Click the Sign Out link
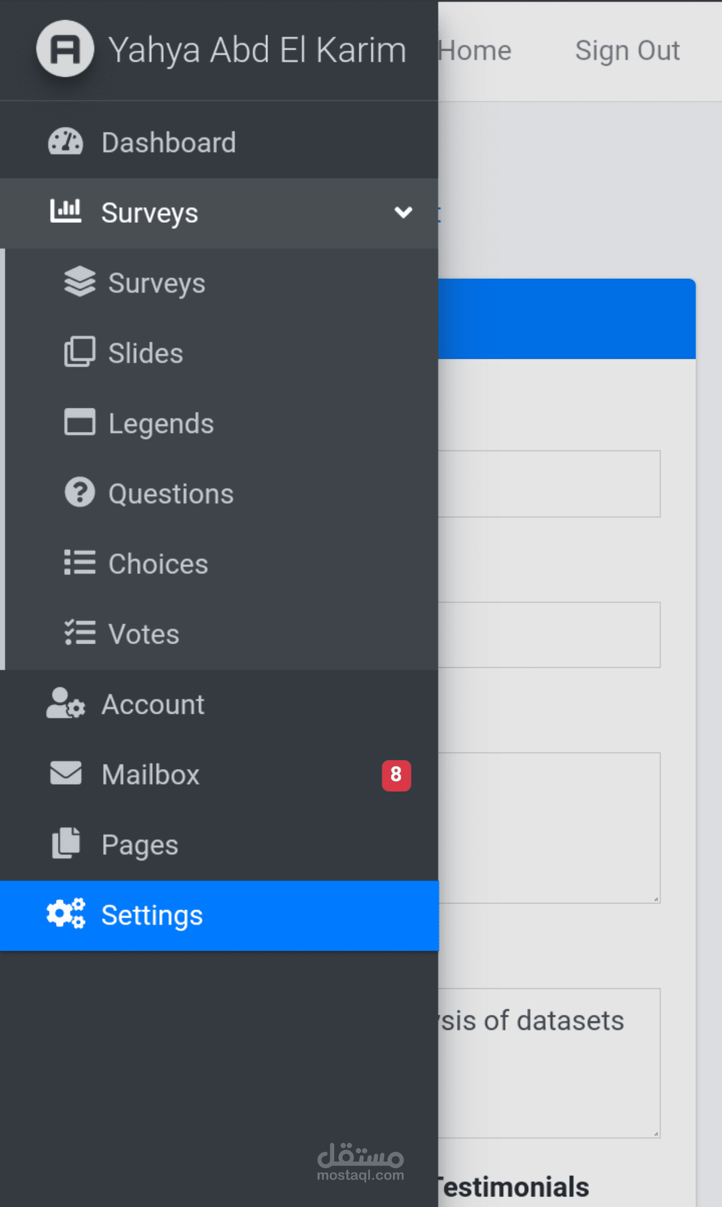Image resolution: width=722 pixels, height=1207 pixels. [627, 51]
